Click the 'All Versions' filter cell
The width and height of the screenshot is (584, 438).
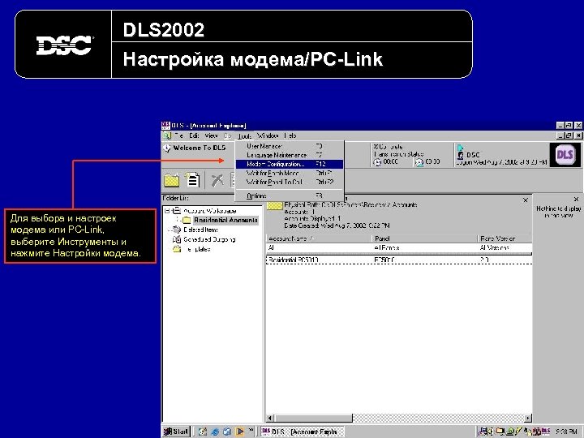(x=505, y=247)
